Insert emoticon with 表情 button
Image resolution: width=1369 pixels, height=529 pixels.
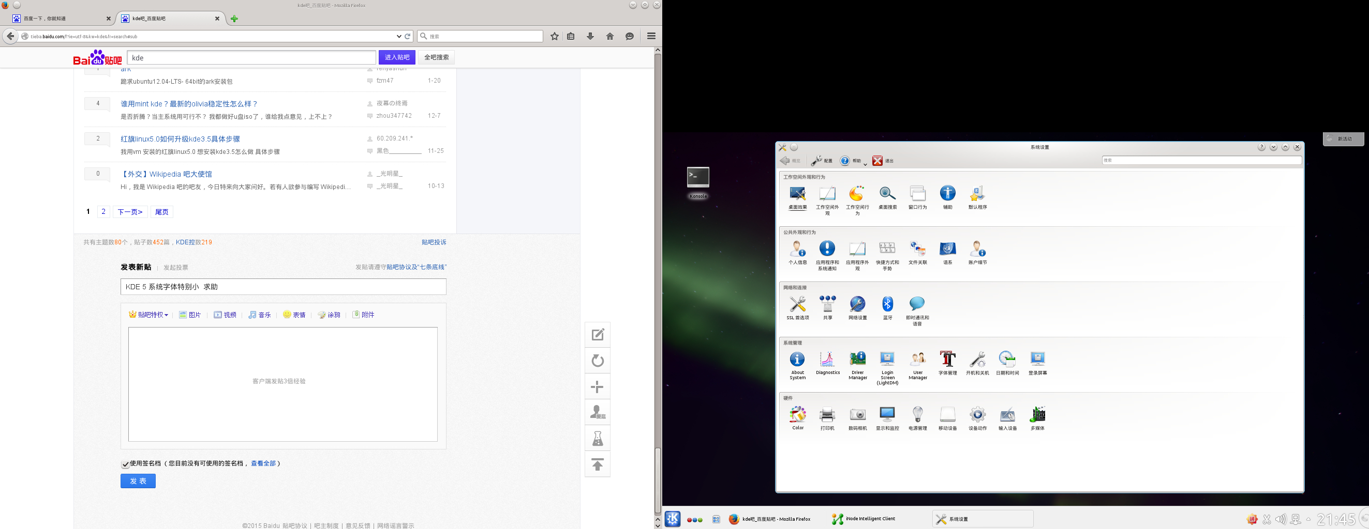(x=294, y=315)
